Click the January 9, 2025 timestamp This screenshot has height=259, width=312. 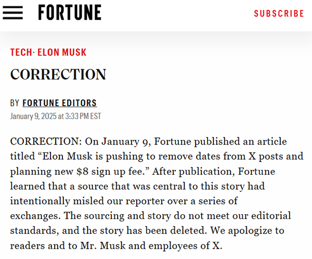click(x=56, y=116)
